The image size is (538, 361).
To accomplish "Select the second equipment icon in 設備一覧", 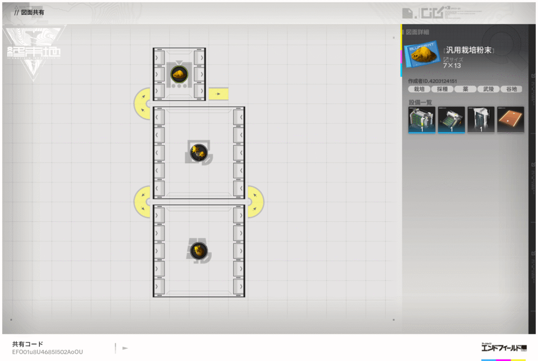I will pos(451,119).
